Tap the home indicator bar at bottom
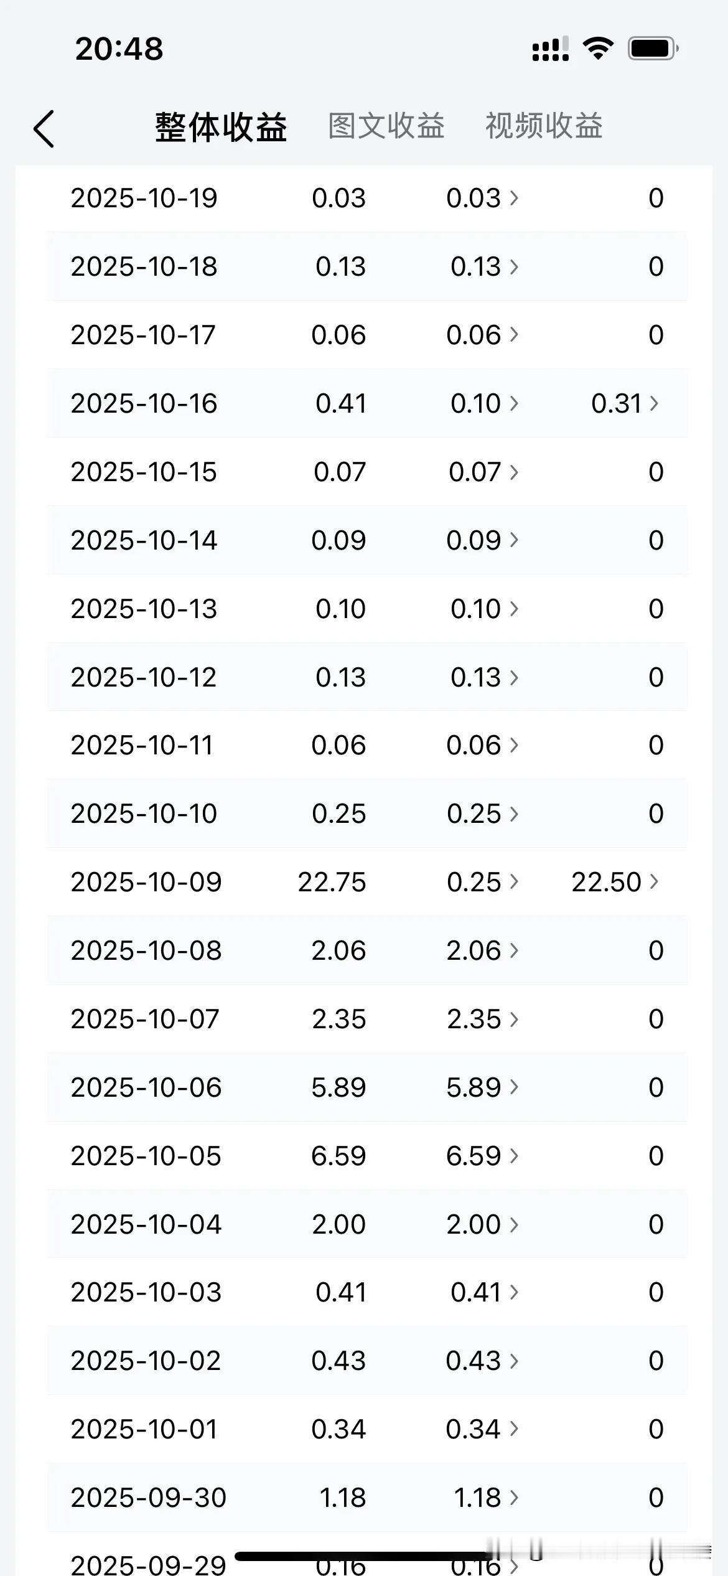728x1576 pixels. 364,1556
